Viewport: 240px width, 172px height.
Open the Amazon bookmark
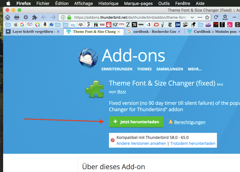pyautogui.click(x=45, y=25)
